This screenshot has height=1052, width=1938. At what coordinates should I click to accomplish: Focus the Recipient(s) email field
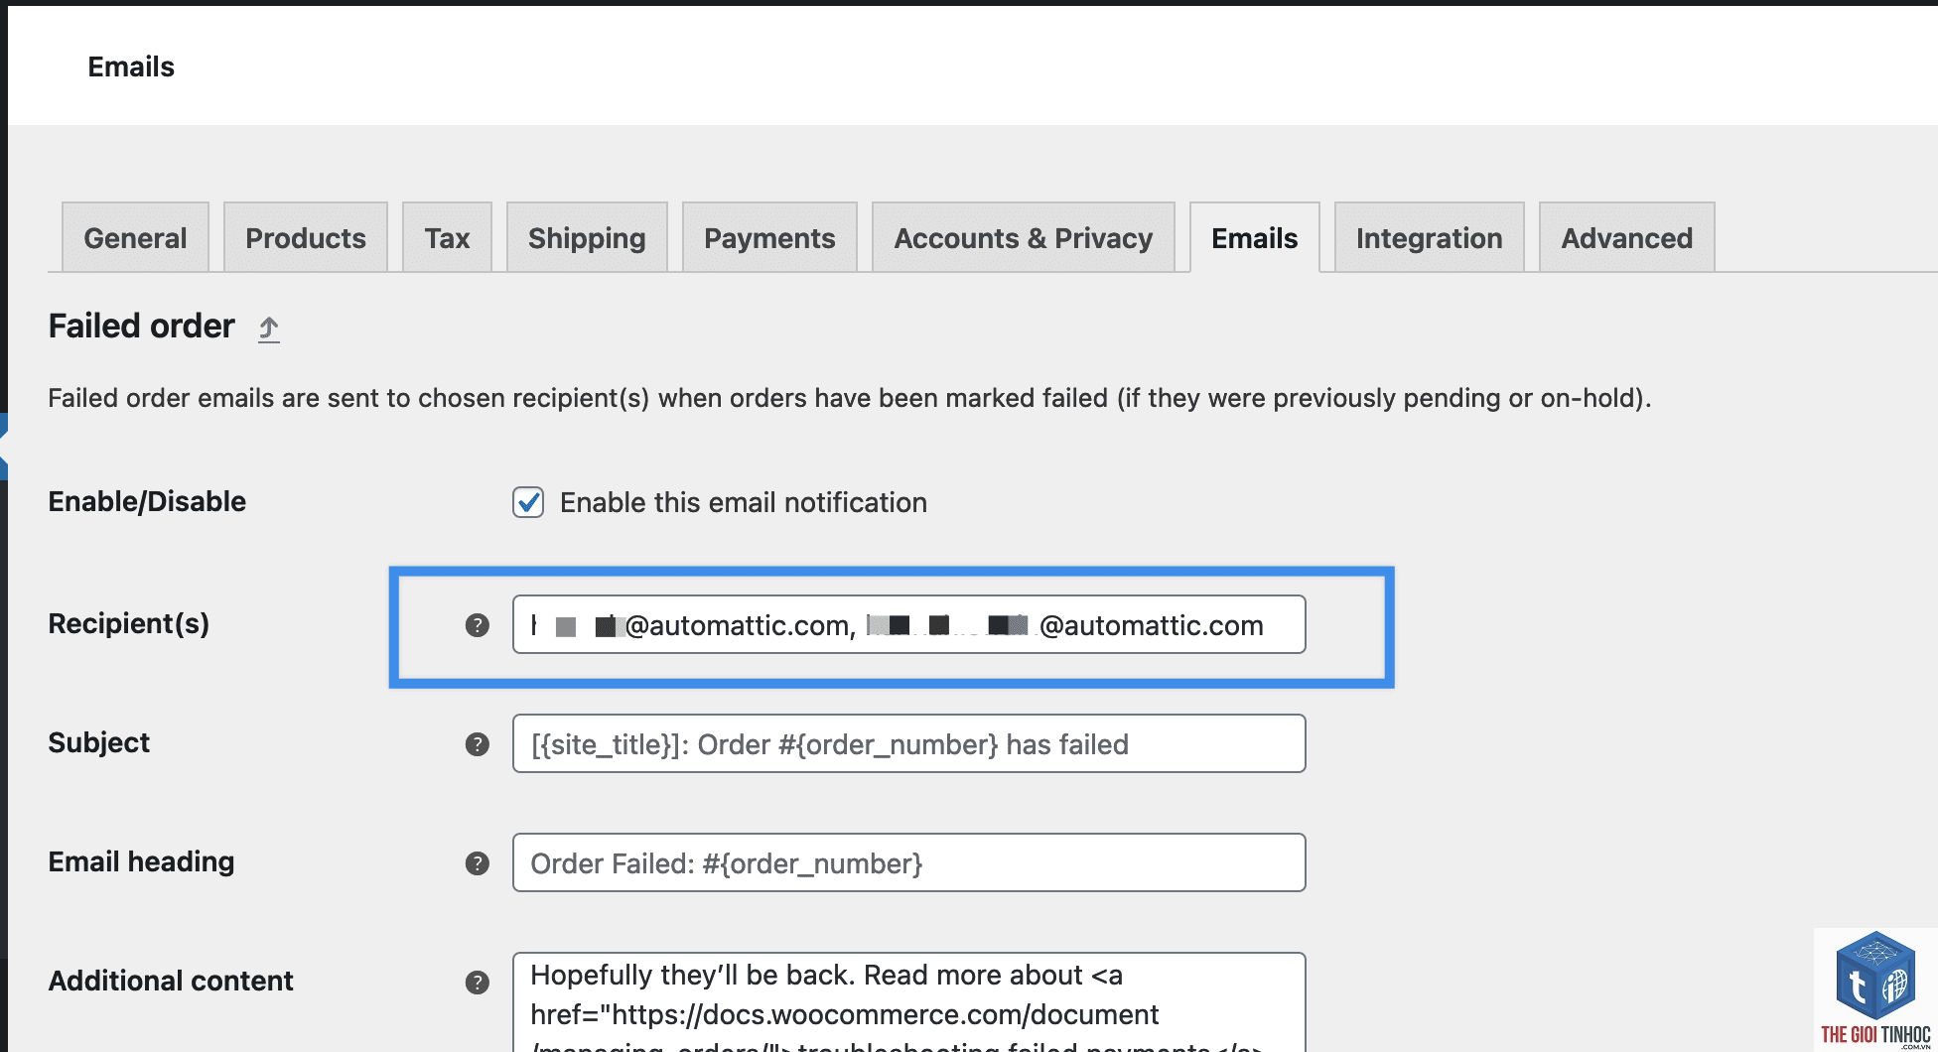909,624
